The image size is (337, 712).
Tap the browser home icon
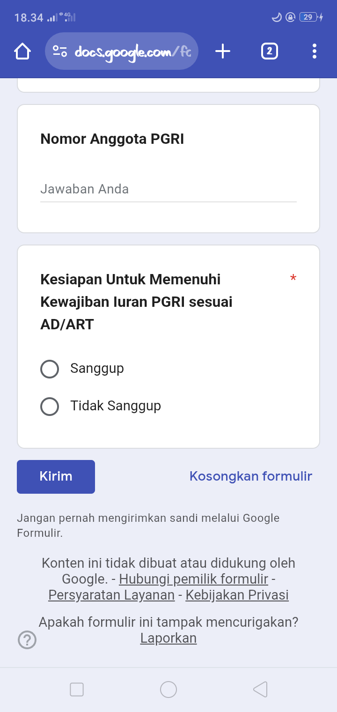[22, 51]
